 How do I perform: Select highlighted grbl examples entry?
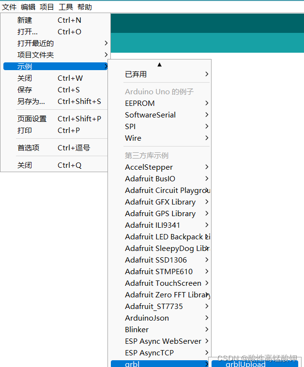(160, 364)
